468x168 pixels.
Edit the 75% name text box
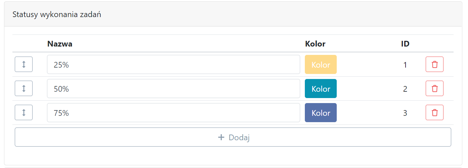point(174,113)
